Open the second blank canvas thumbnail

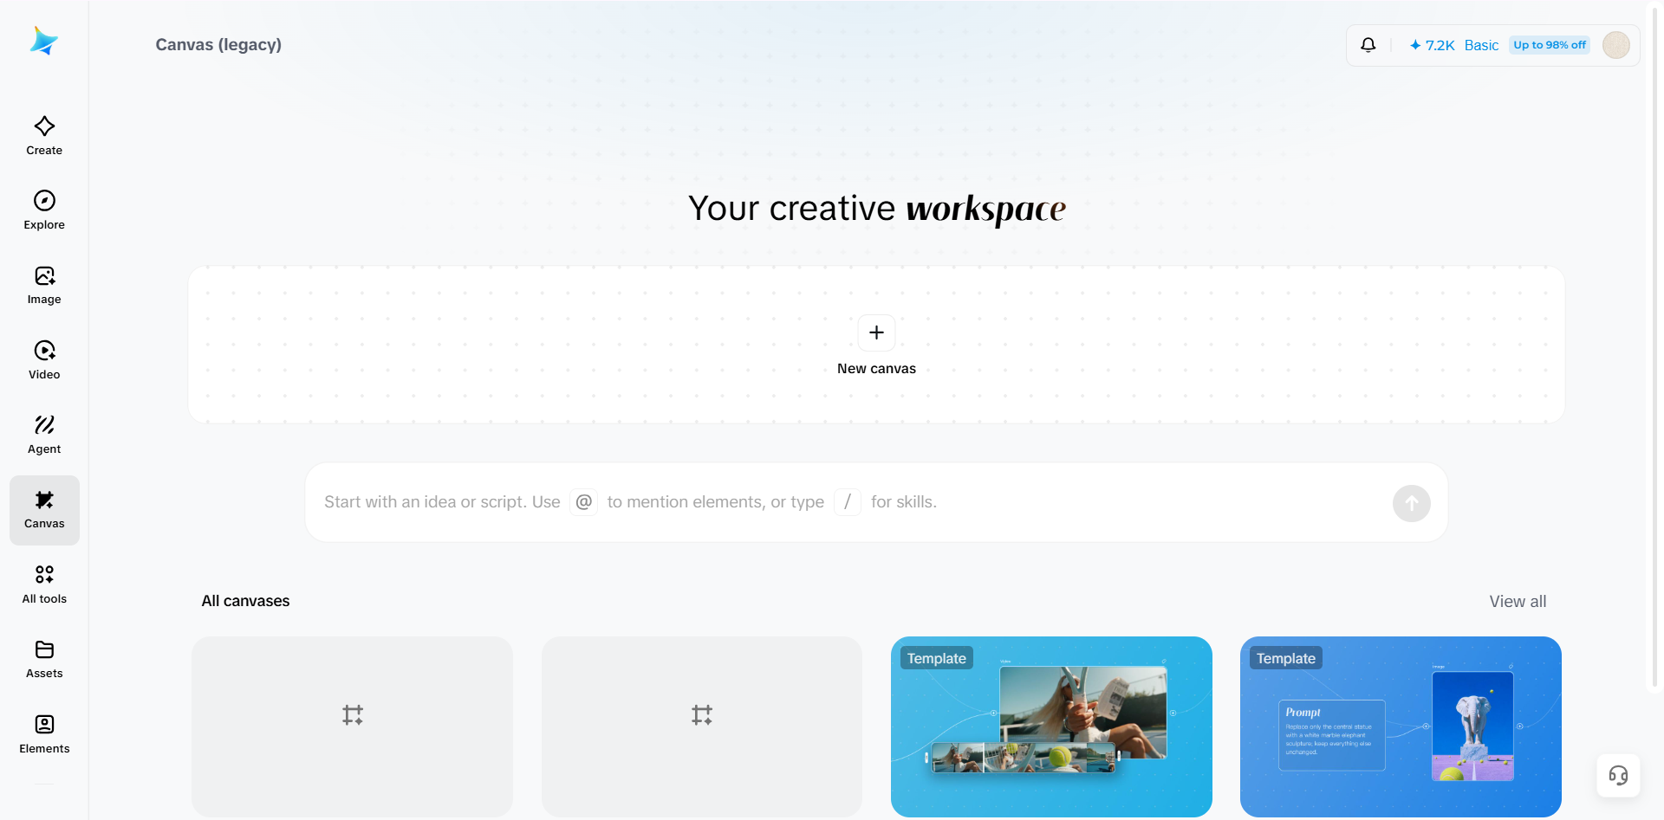pyautogui.click(x=702, y=726)
